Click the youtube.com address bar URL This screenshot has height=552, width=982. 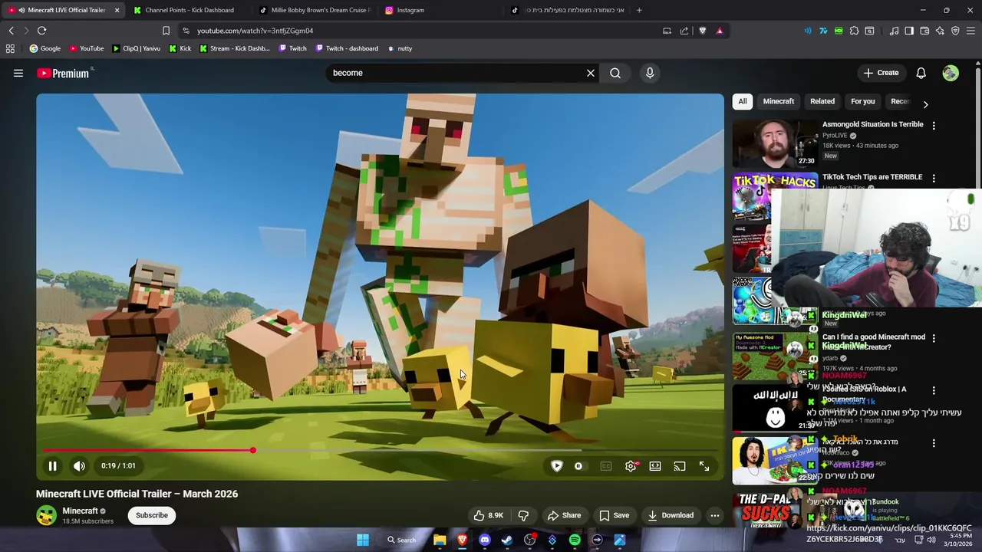255,31
